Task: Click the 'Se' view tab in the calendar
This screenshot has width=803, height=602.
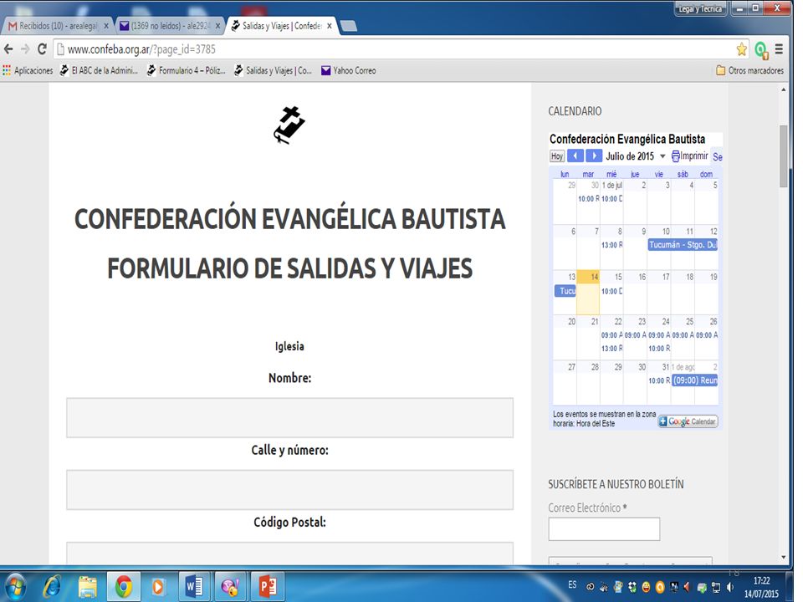Action: click(x=718, y=157)
